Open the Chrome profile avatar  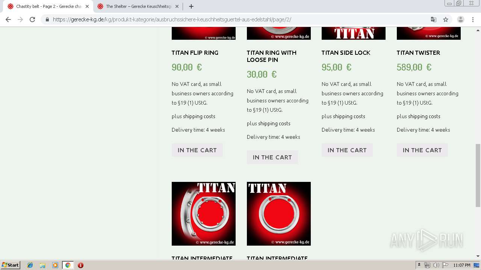coord(460,19)
